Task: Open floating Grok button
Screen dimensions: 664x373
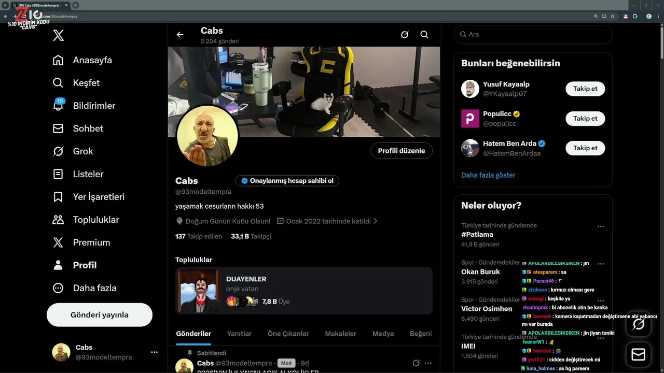Action: 639,325
